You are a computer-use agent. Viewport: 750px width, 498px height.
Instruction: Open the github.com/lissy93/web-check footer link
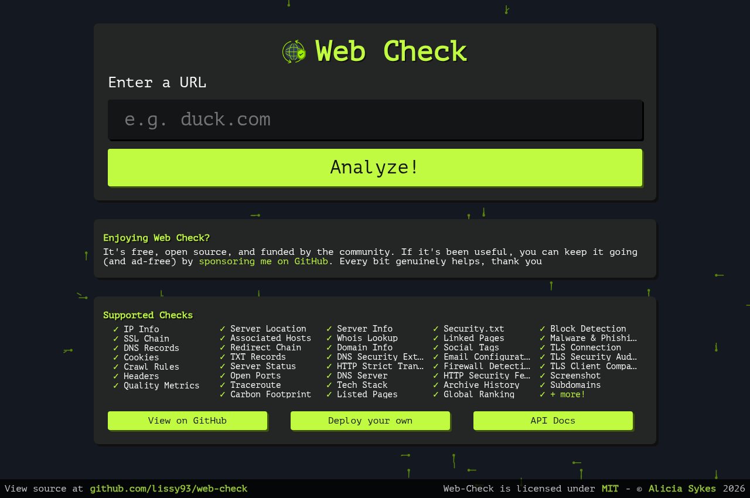169,489
